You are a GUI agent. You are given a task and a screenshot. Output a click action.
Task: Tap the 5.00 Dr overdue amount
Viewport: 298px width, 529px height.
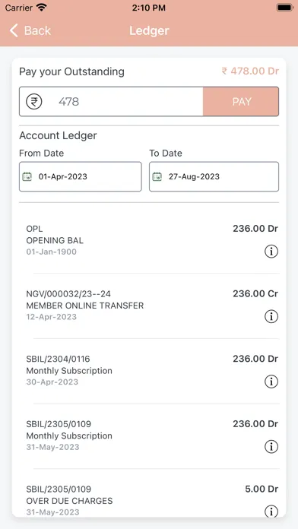pyautogui.click(x=262, y=489)
